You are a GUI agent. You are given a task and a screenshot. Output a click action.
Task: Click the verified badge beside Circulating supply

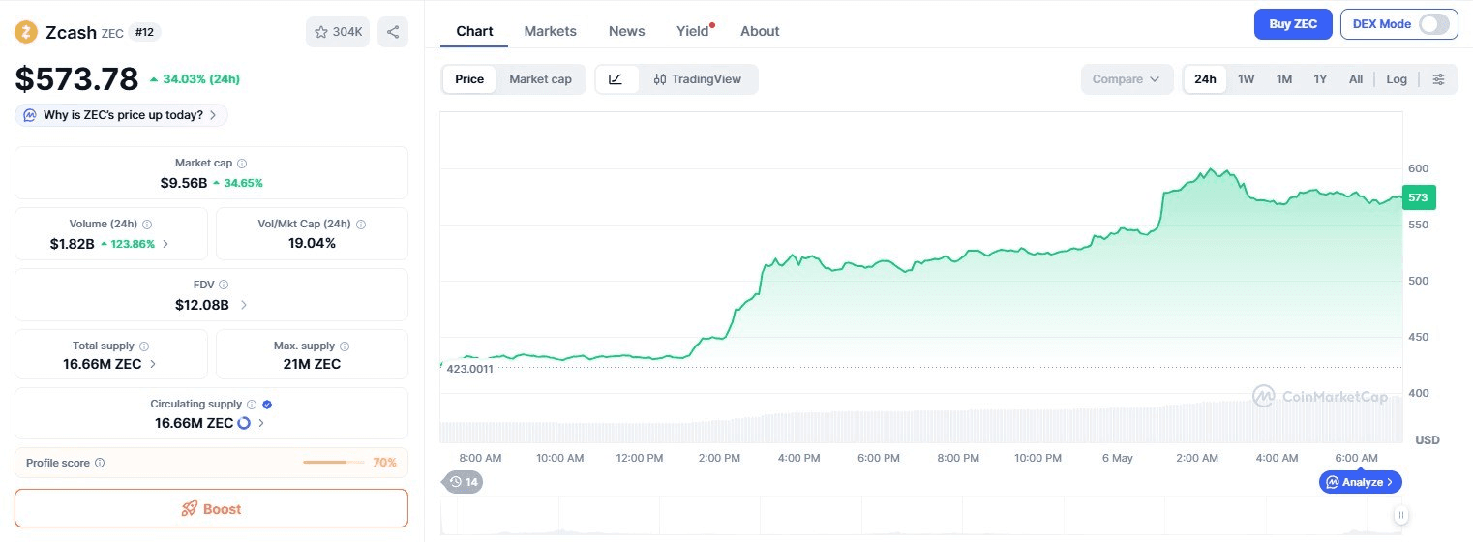267,404
